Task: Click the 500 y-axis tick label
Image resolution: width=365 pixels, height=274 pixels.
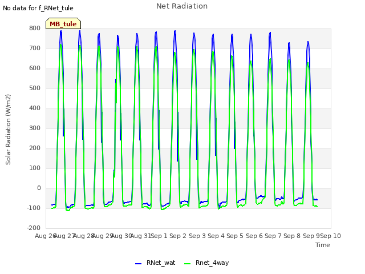Action: [35, 88]
